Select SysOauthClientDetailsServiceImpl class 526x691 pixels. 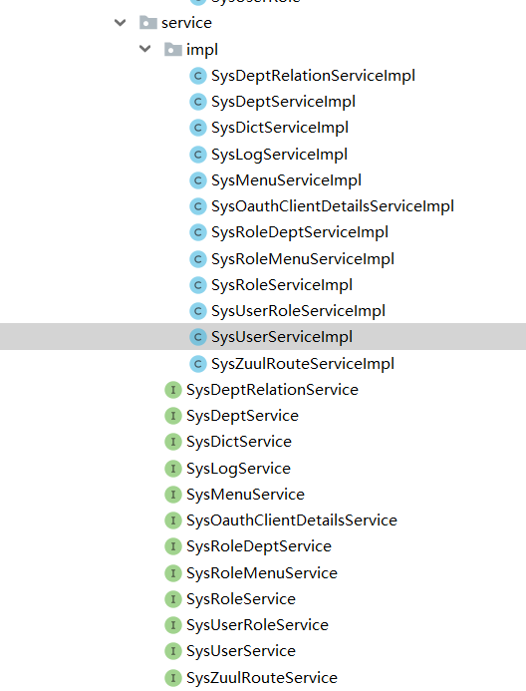[x=333, y=206]
